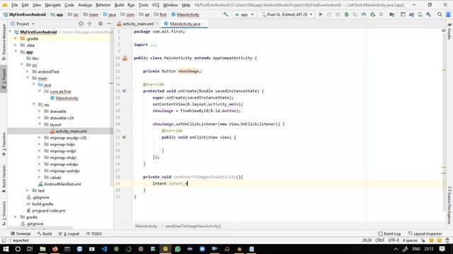Open the Pixel XL API 29 device dropdown
Screen dimensions: 453x254
287,14
